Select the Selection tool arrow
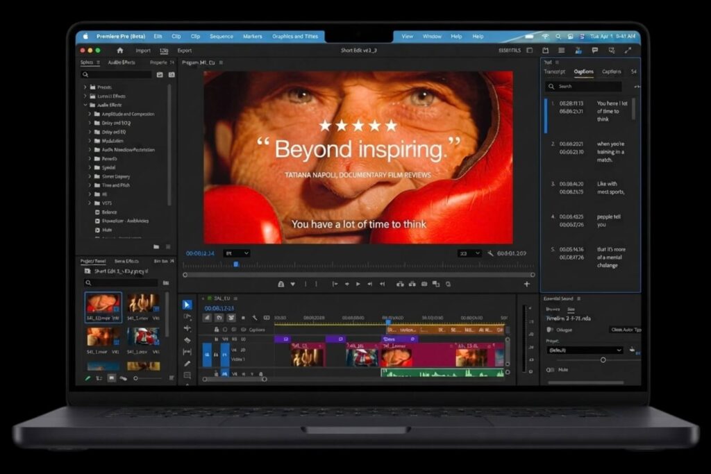The height and width of the screenshot is (474, 711). (187, 305)
